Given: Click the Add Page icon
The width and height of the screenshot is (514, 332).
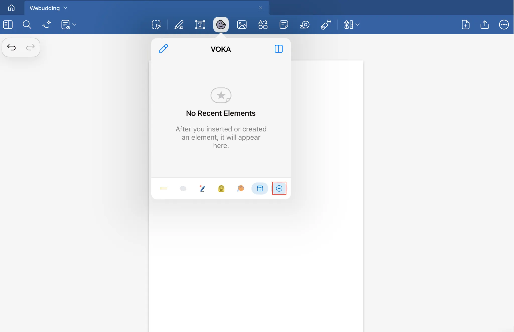Looking at the screenshot, I should (465, 25).
